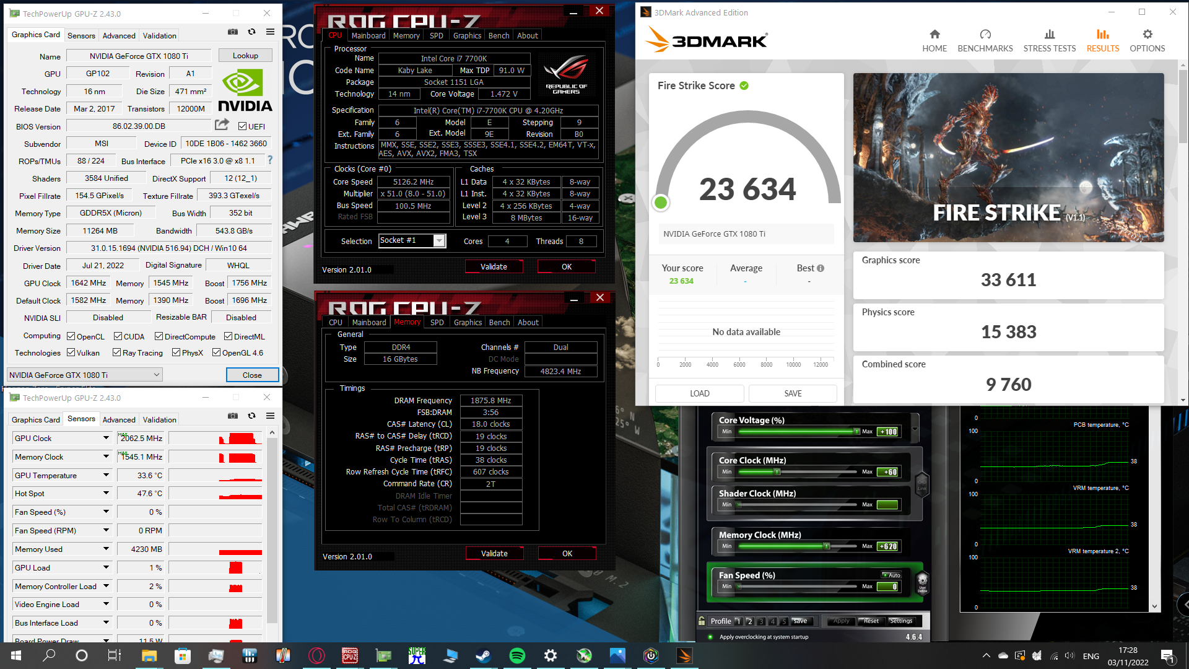This screenshot has width=1189, height=669.
Task: Refresh sensors in lower GPU-Z window
Action: tap(251, 416)
